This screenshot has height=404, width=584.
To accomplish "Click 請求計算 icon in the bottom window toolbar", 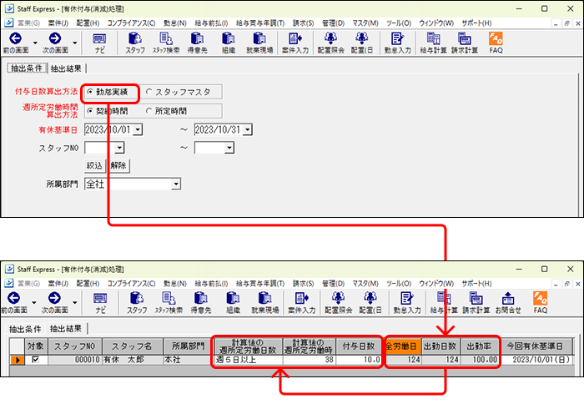I will (x=476, y=303).
